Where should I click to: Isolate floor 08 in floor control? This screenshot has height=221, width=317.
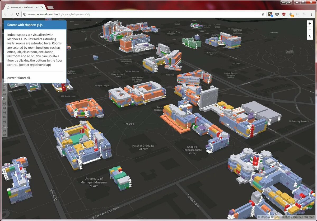pyautogui.click(x=4, y=90)
